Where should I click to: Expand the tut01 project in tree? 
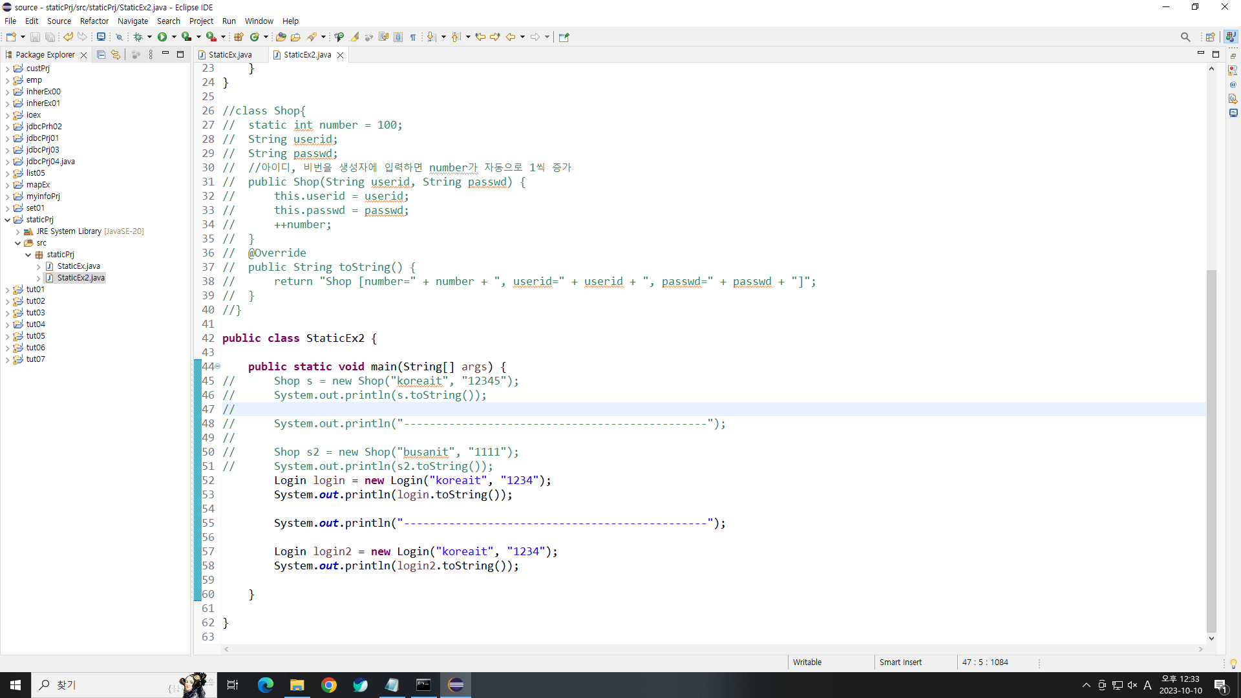click(8, 290)
